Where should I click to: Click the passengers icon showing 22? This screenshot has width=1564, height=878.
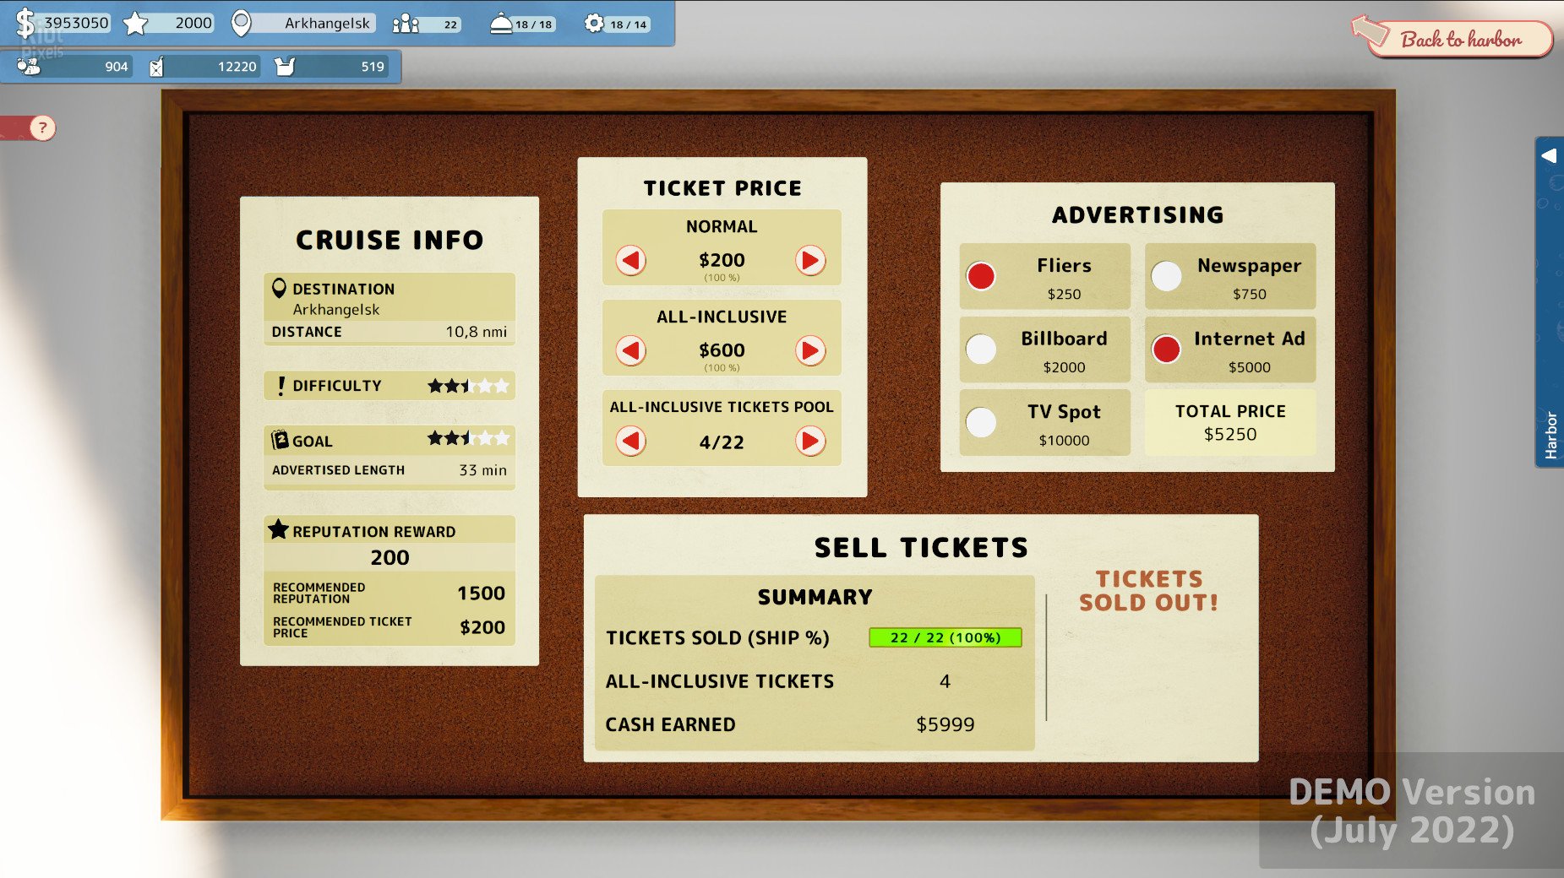click(406, 25)
